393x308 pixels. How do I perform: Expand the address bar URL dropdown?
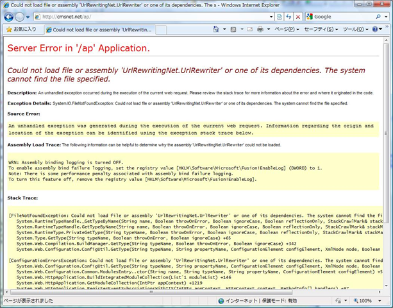271,17
